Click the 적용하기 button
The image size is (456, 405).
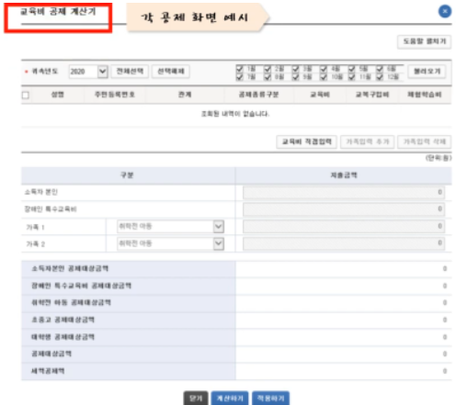(x=270, y=398)
